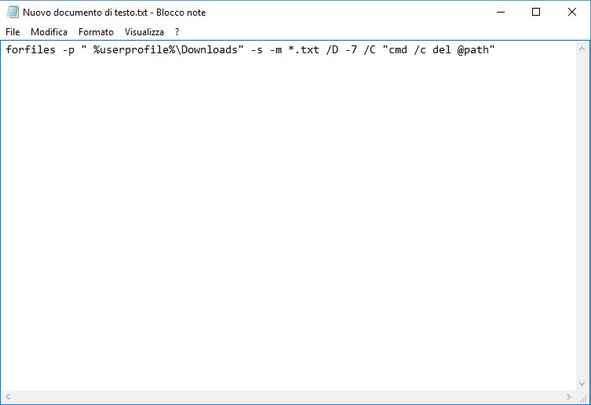The image size is (591, 405).
Task: Open the Modifica menu
Action: click(49, 32)
